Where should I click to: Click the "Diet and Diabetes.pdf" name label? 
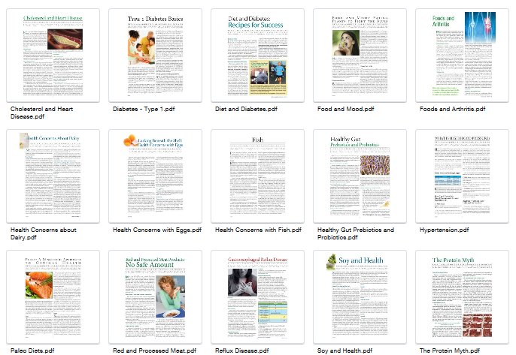(246, 109)
